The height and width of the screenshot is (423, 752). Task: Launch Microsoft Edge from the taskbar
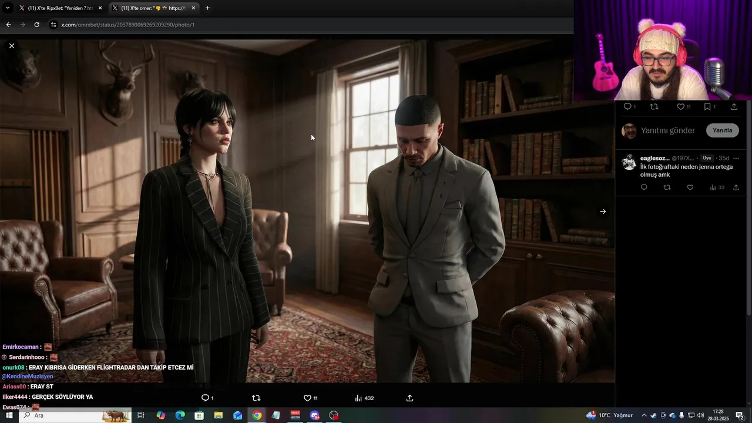pos(180,415)
